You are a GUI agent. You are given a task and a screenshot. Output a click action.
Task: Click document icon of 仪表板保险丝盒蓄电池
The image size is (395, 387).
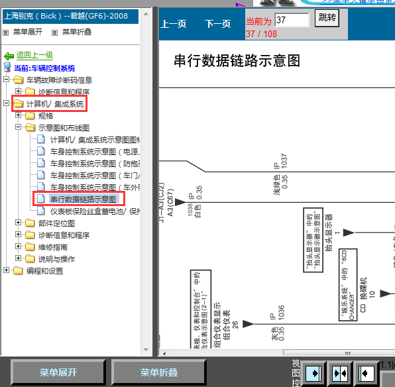41,211
